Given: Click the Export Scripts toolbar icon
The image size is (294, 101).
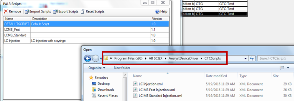Looking at the screenshot, I should click(x=55, y=12).
